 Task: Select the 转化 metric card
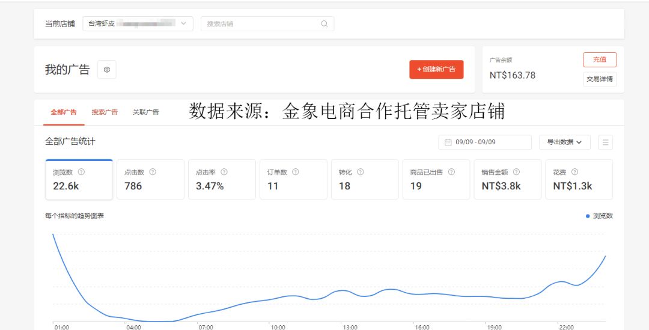pyautogui.click(x=364, y=180)
